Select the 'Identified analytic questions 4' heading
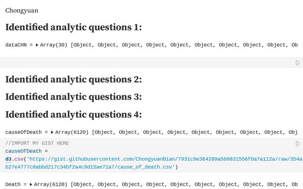The image size is (303, 189). point(73,114)
